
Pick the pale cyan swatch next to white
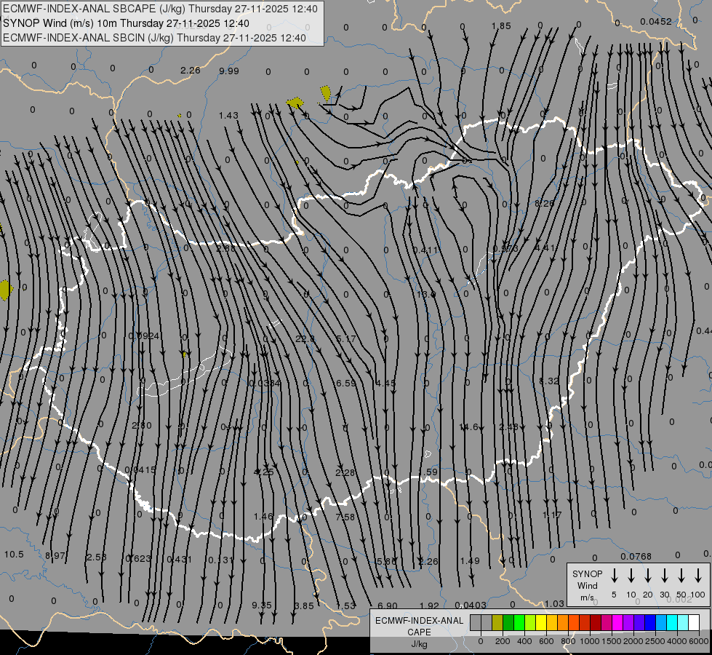pyautogui.click(x=683, y=623)
